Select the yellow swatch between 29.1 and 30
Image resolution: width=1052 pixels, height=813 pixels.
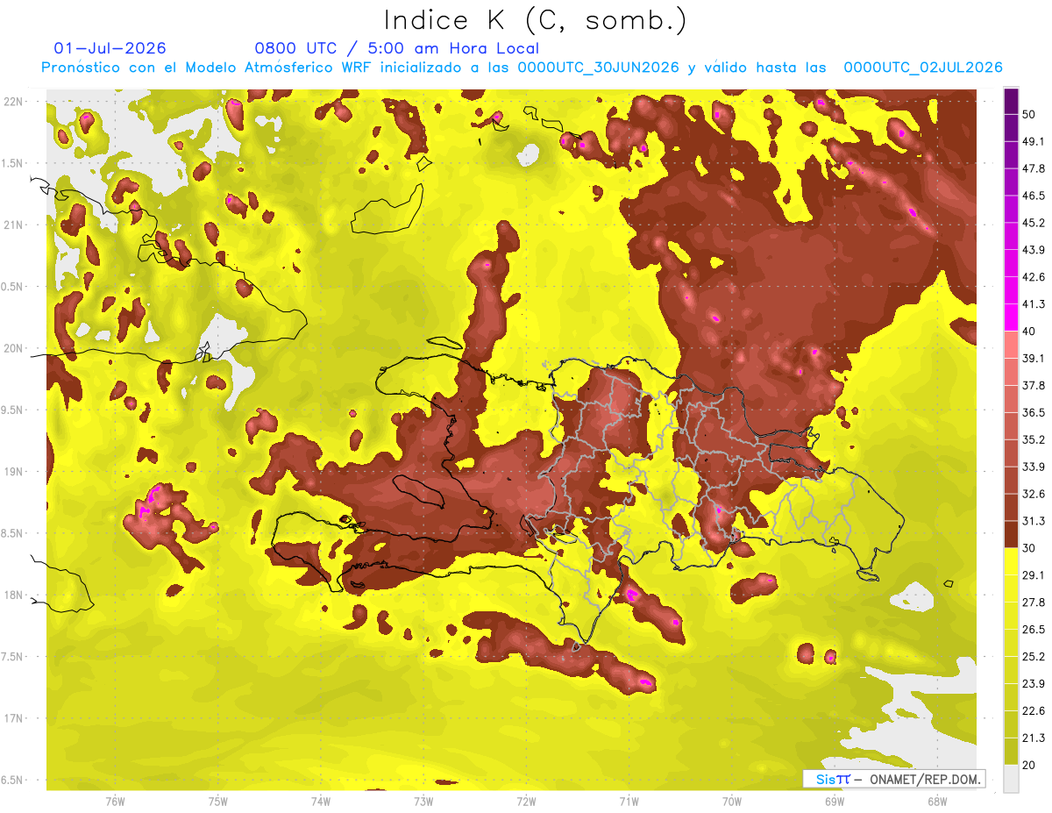coord(1011,561)
